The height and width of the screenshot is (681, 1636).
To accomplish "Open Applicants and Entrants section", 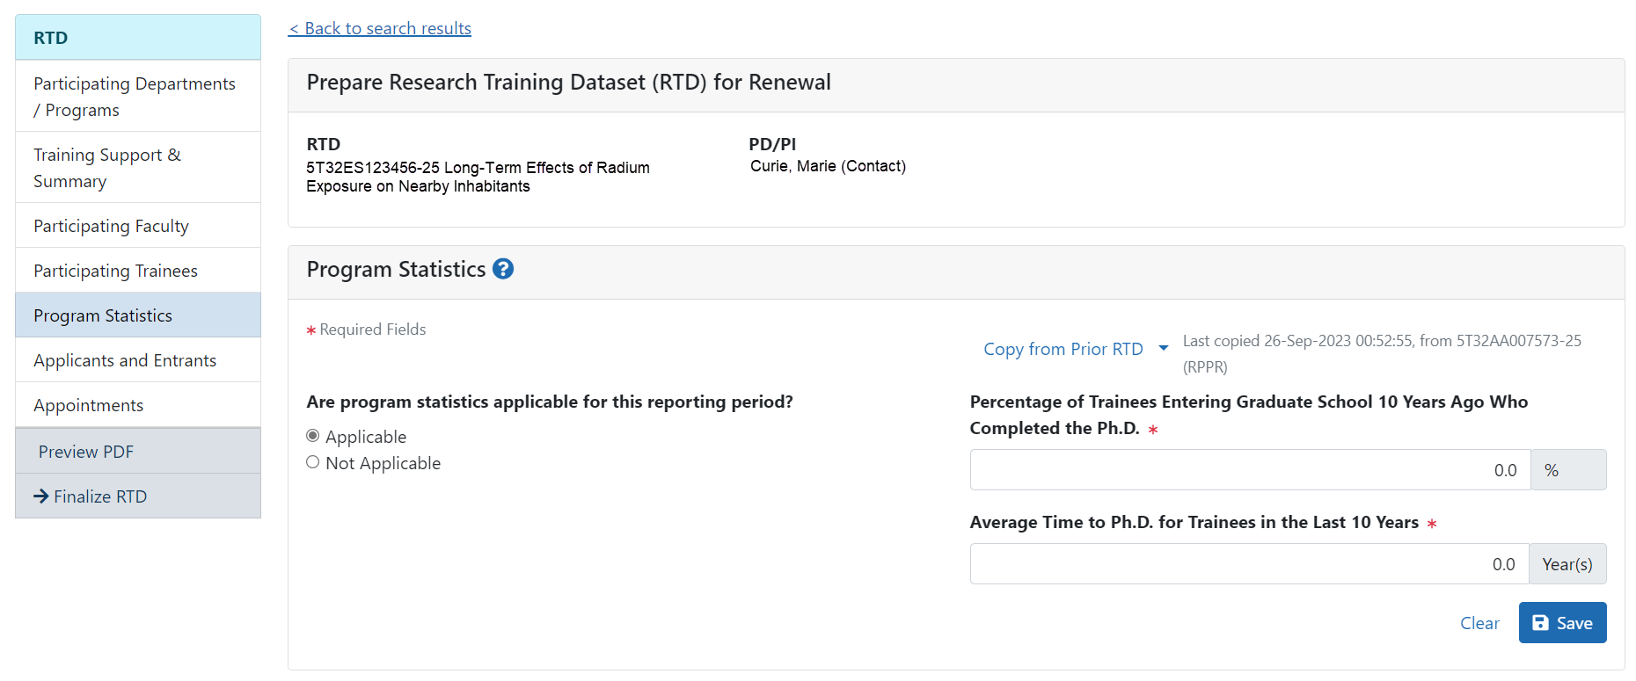I will tap(125, 360).
